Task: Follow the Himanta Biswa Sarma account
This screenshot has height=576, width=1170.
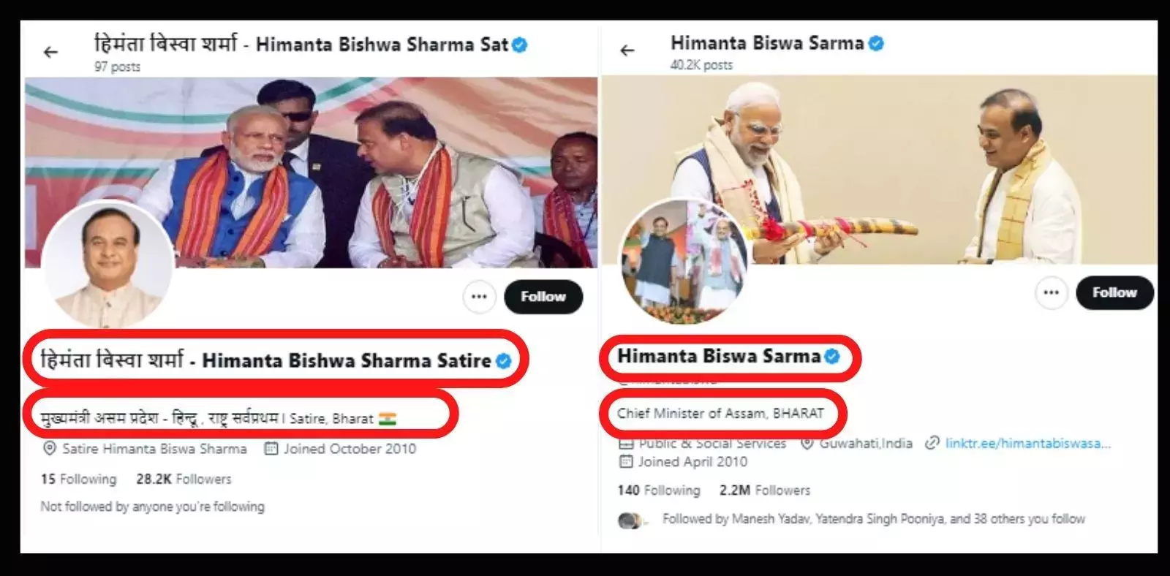Action: pos(1114,292)
